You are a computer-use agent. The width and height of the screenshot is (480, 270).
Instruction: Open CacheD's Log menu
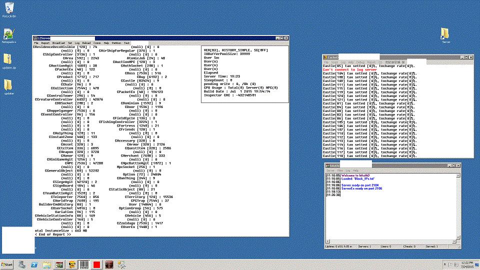pyautogui.click(x=343, y=62)
